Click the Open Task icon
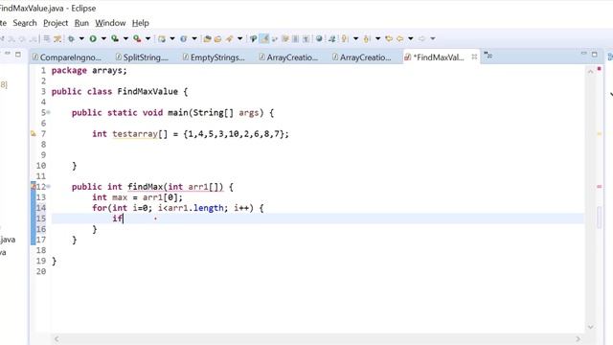 [x=217, y=38]
